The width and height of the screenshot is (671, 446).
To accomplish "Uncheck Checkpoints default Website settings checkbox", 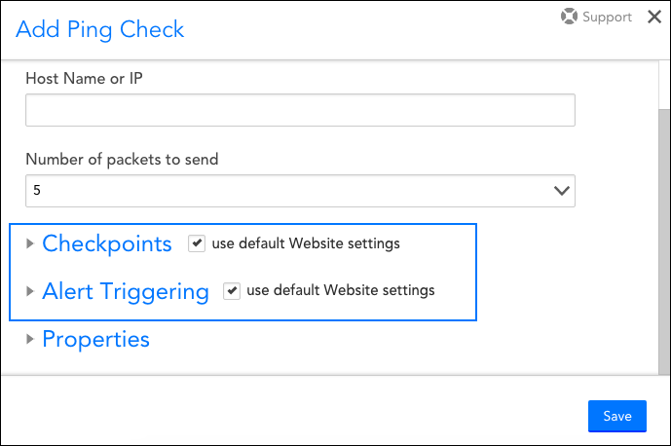I will click(197, 243).
